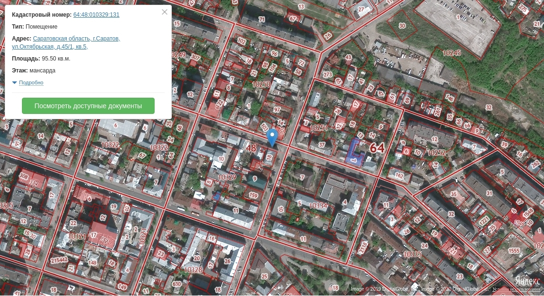Open Условия использования terms link
The width and height of the screenshot is (544, 296).
coord(516,289)
